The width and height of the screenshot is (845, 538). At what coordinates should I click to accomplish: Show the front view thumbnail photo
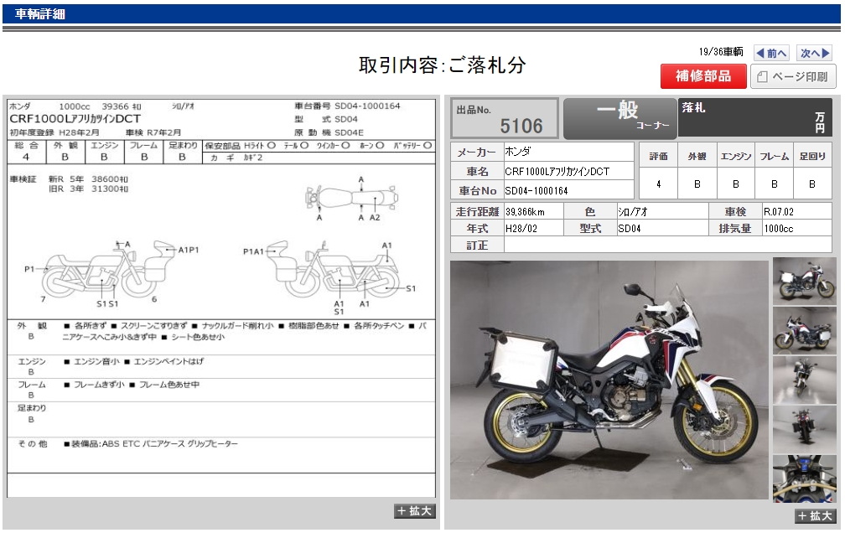804,380
